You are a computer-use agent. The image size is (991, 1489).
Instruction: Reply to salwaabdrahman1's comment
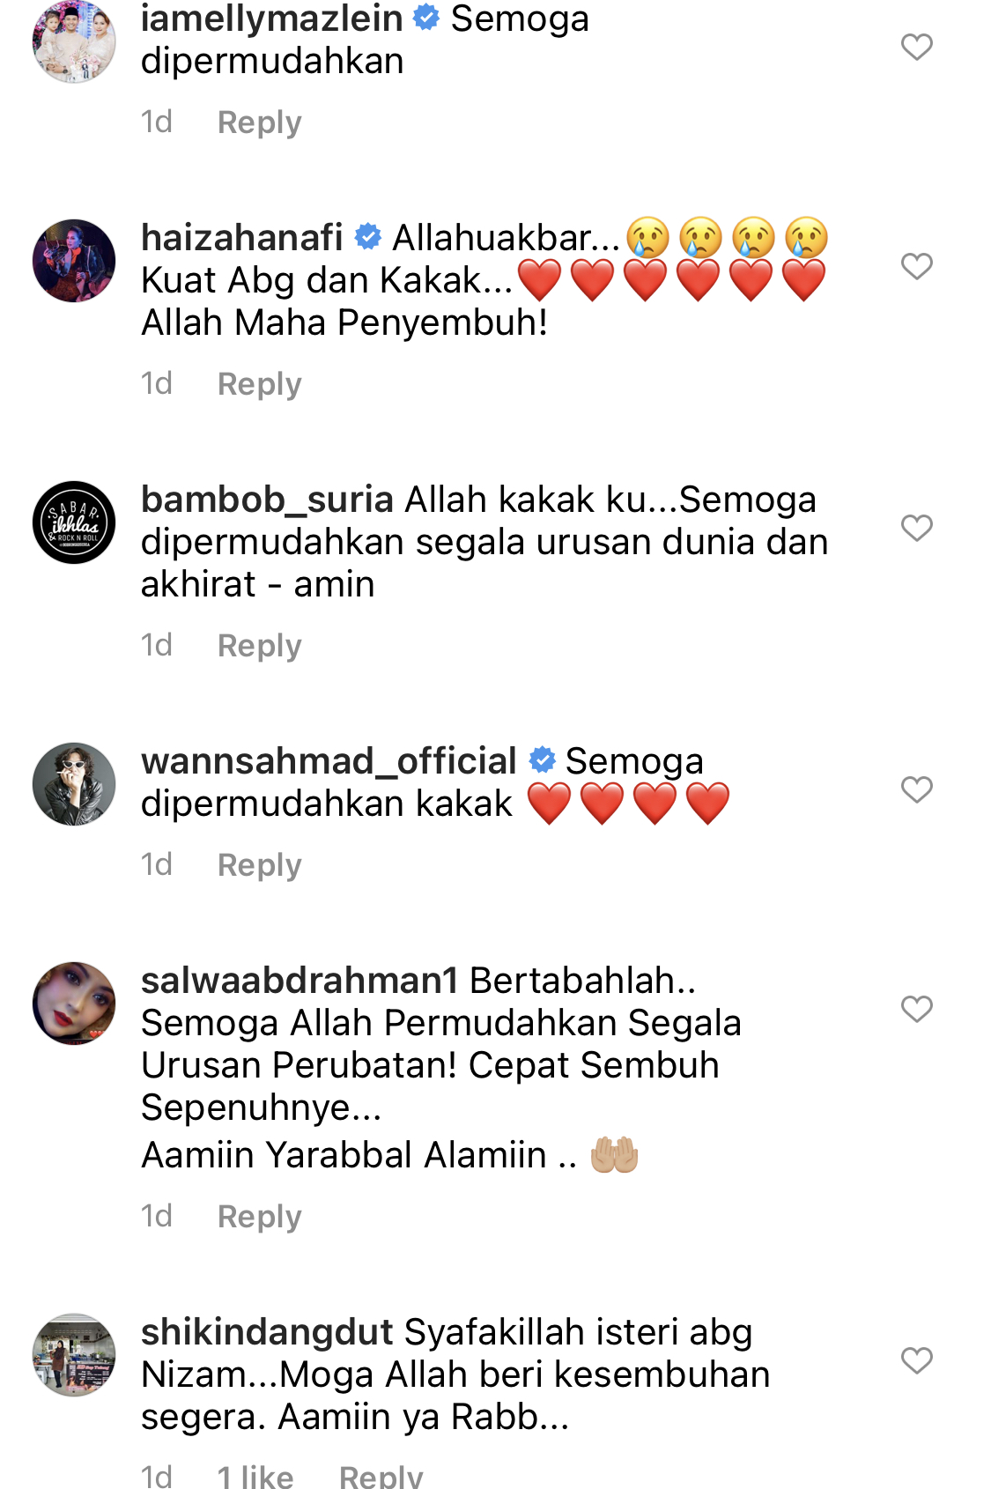point(260,1217)
